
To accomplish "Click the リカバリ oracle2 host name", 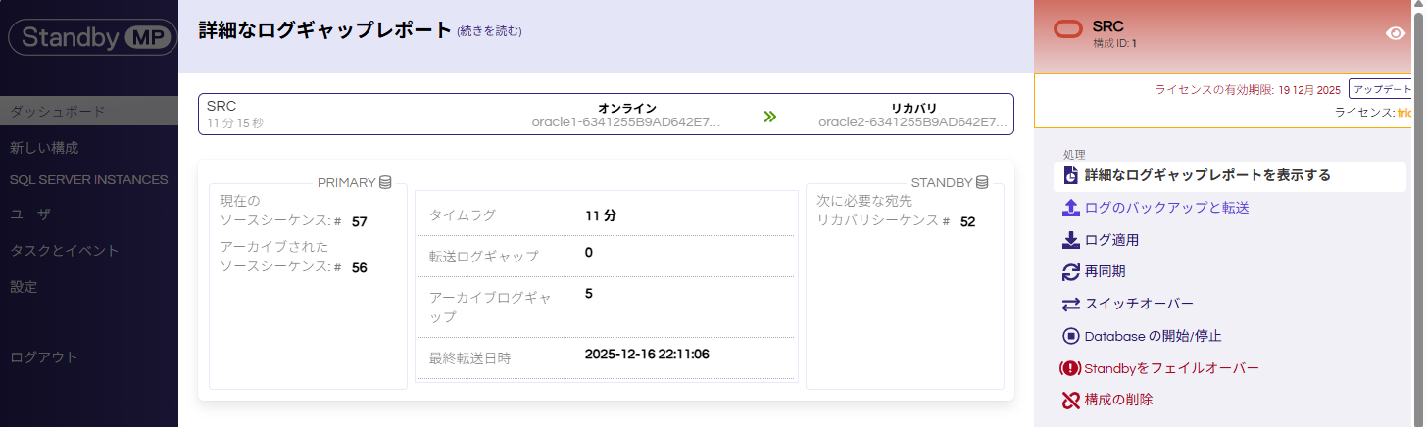I will click(x=913, y=122).
